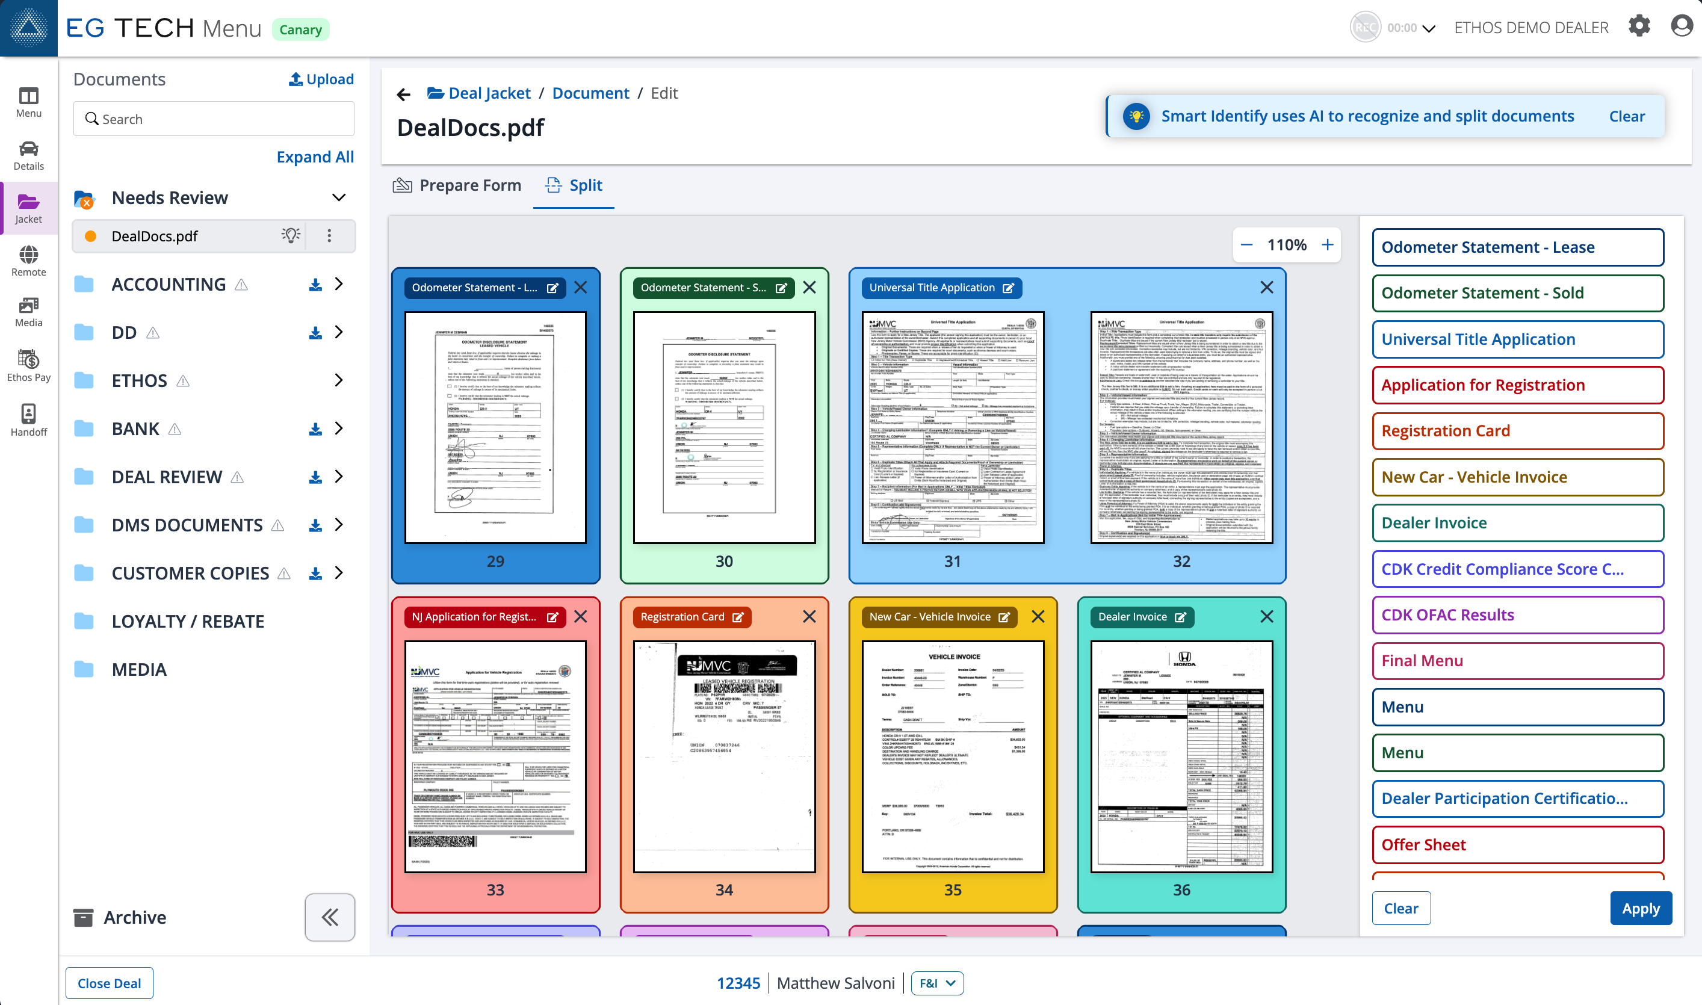1702x1005 pixels.
Task: Open the Ethos Pay sidebar icon
Action: tap(28, 366)
